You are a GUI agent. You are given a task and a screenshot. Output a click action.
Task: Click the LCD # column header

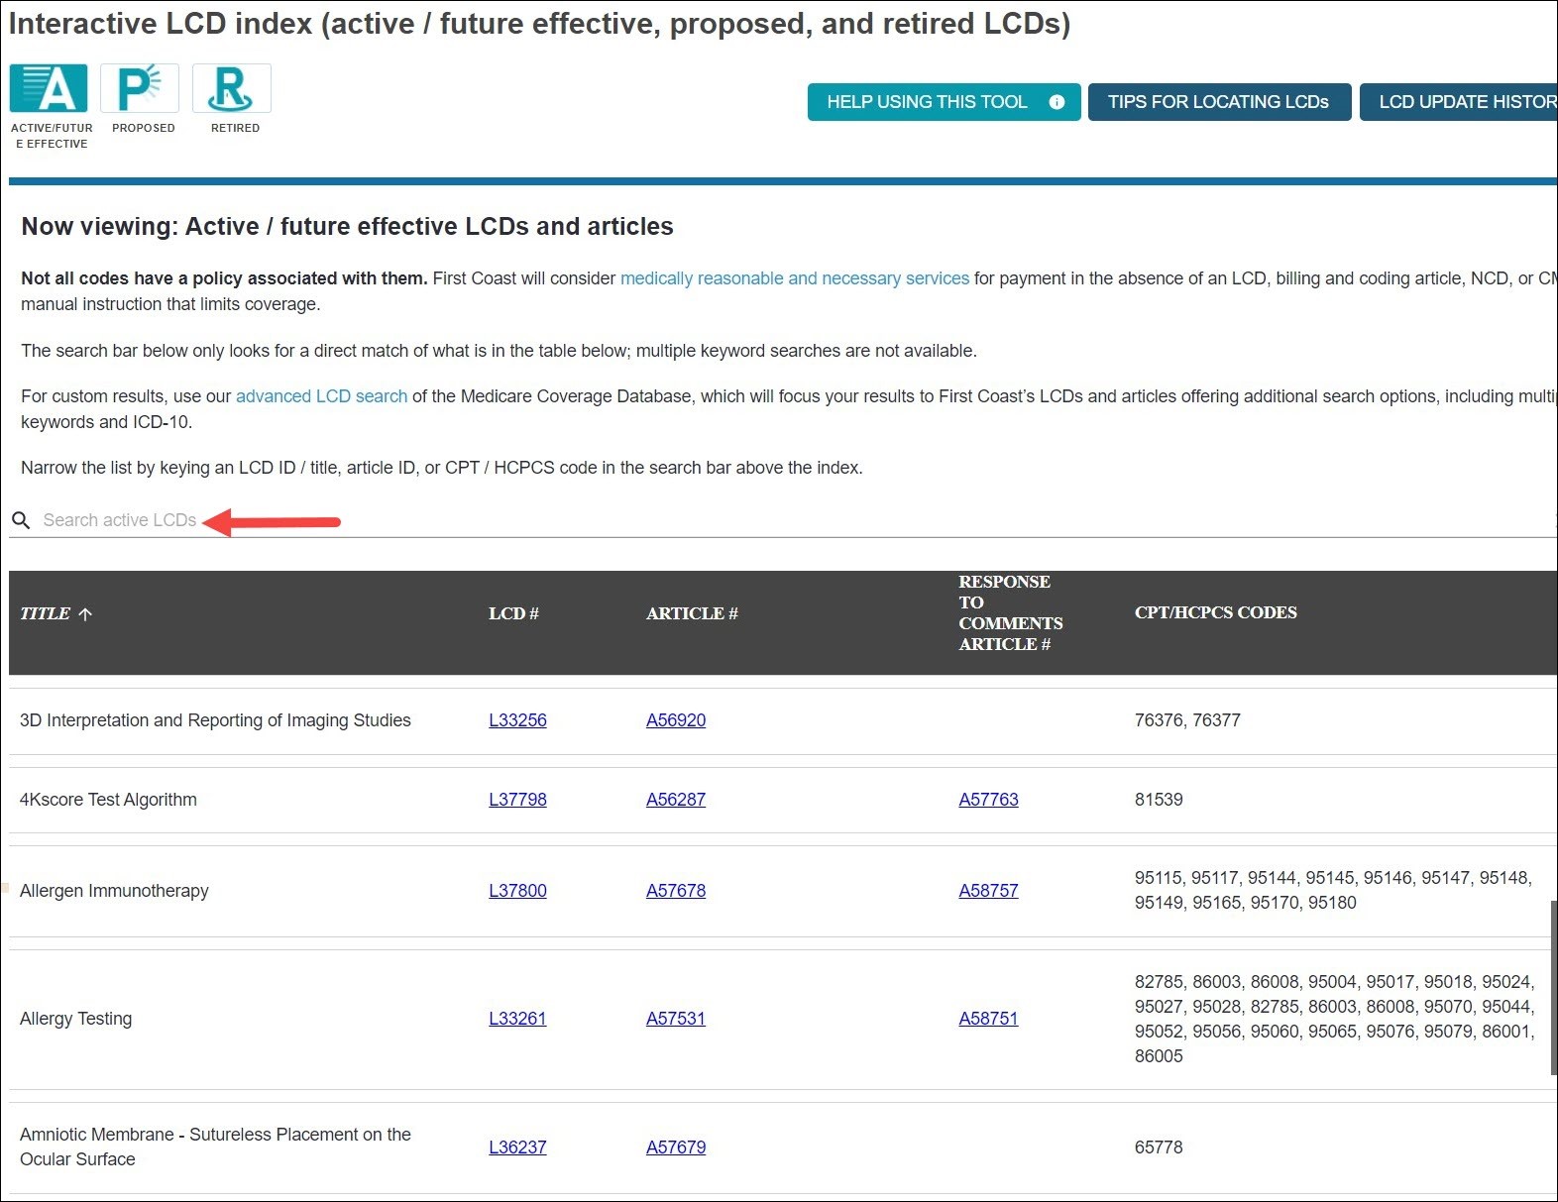point(513,614)
